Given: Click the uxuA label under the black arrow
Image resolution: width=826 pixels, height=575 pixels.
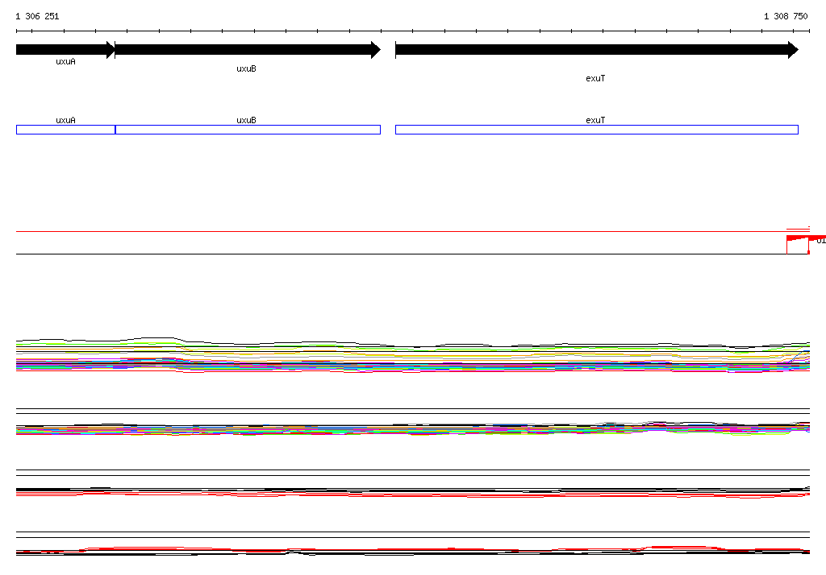Looking at the screenshot, I should (66, 61).
